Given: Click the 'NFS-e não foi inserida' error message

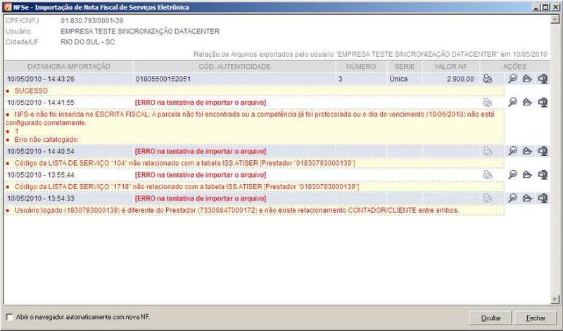Looking at the screenshot, I should (251, 118).
